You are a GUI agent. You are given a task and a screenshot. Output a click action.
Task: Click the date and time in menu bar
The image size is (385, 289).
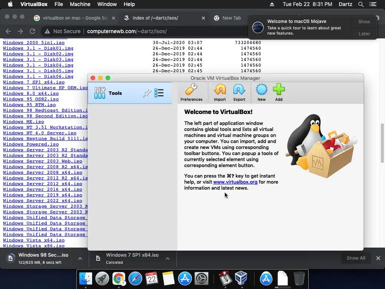tap(307, 4)
